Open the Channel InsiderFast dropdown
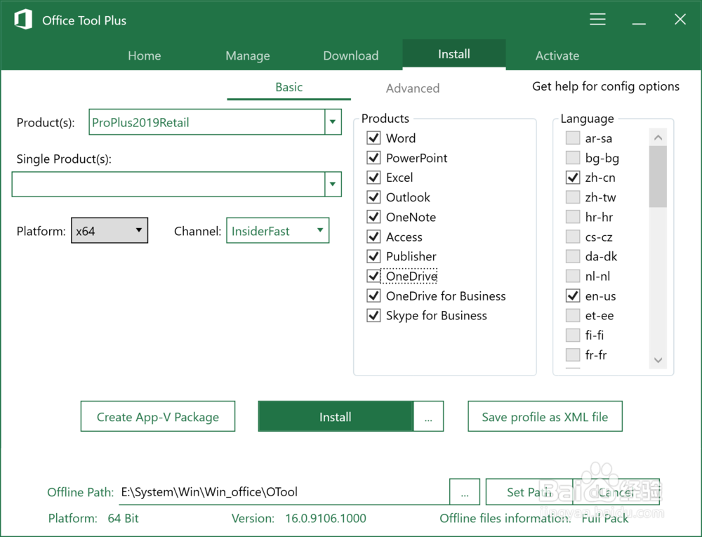Viewport: 702px width, 537px height. [277, 230]
